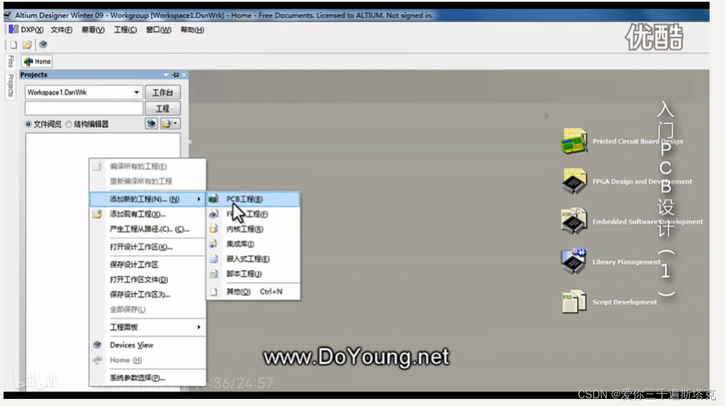The image size is (725, 406).
Task: Click the Devices View toolbar icon
Action: 43,45
